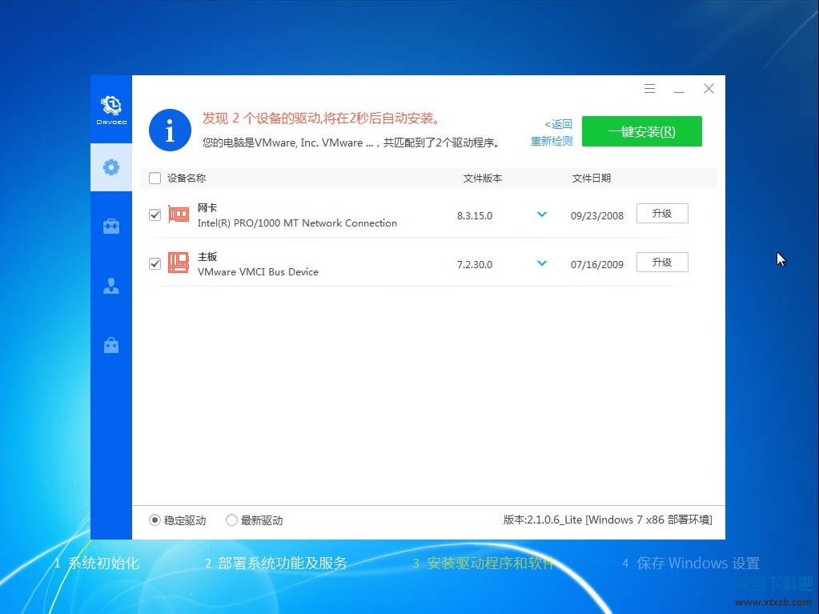Click 升级 for VMware VMCI Bus Device
819x614 pixels.
pos(662,262)
